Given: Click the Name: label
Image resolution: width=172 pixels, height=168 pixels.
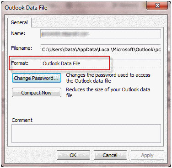Looking at the screenshot, I should click(x=18, y=33).
